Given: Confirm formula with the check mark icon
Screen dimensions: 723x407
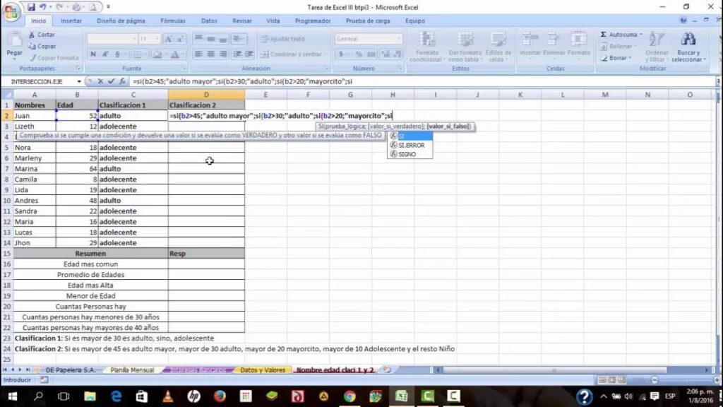Looking at the screenshot, I should 110,81.
